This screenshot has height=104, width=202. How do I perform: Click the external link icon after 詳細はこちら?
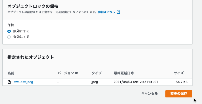tap(118, 12)
